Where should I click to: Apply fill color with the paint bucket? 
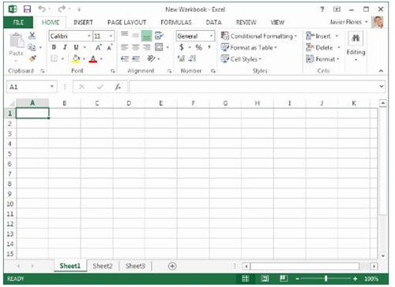76,58
